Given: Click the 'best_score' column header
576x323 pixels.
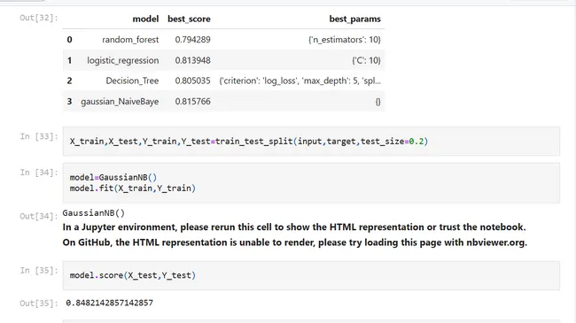Looking at the screenshot, I should click(189, 19).
